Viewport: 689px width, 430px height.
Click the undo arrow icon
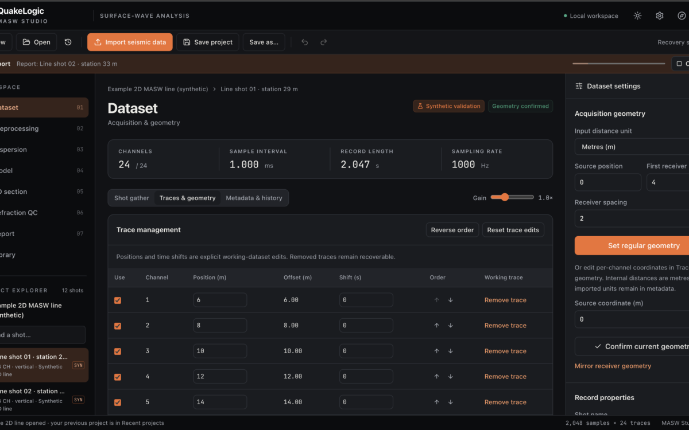305,42
